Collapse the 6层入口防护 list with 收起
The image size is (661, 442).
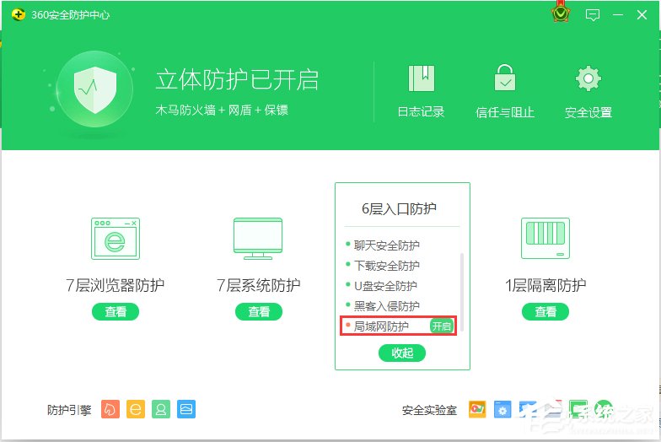402,353
